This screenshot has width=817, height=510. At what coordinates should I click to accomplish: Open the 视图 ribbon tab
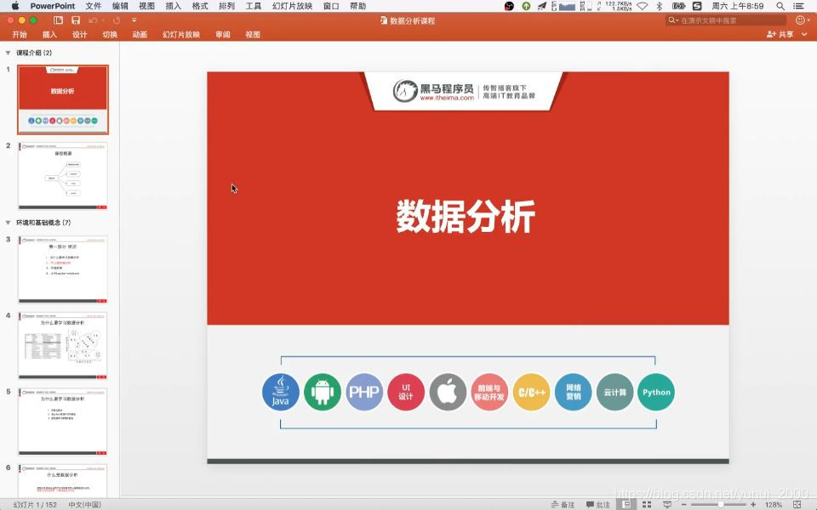click(x=253, y=34)
